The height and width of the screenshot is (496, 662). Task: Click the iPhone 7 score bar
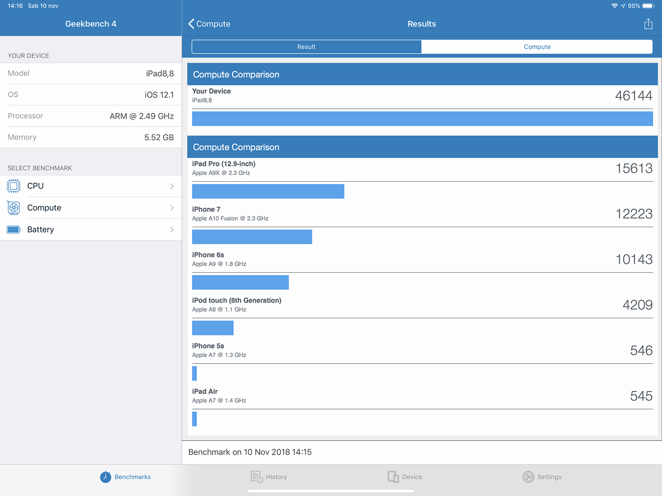tap(252, 237)
